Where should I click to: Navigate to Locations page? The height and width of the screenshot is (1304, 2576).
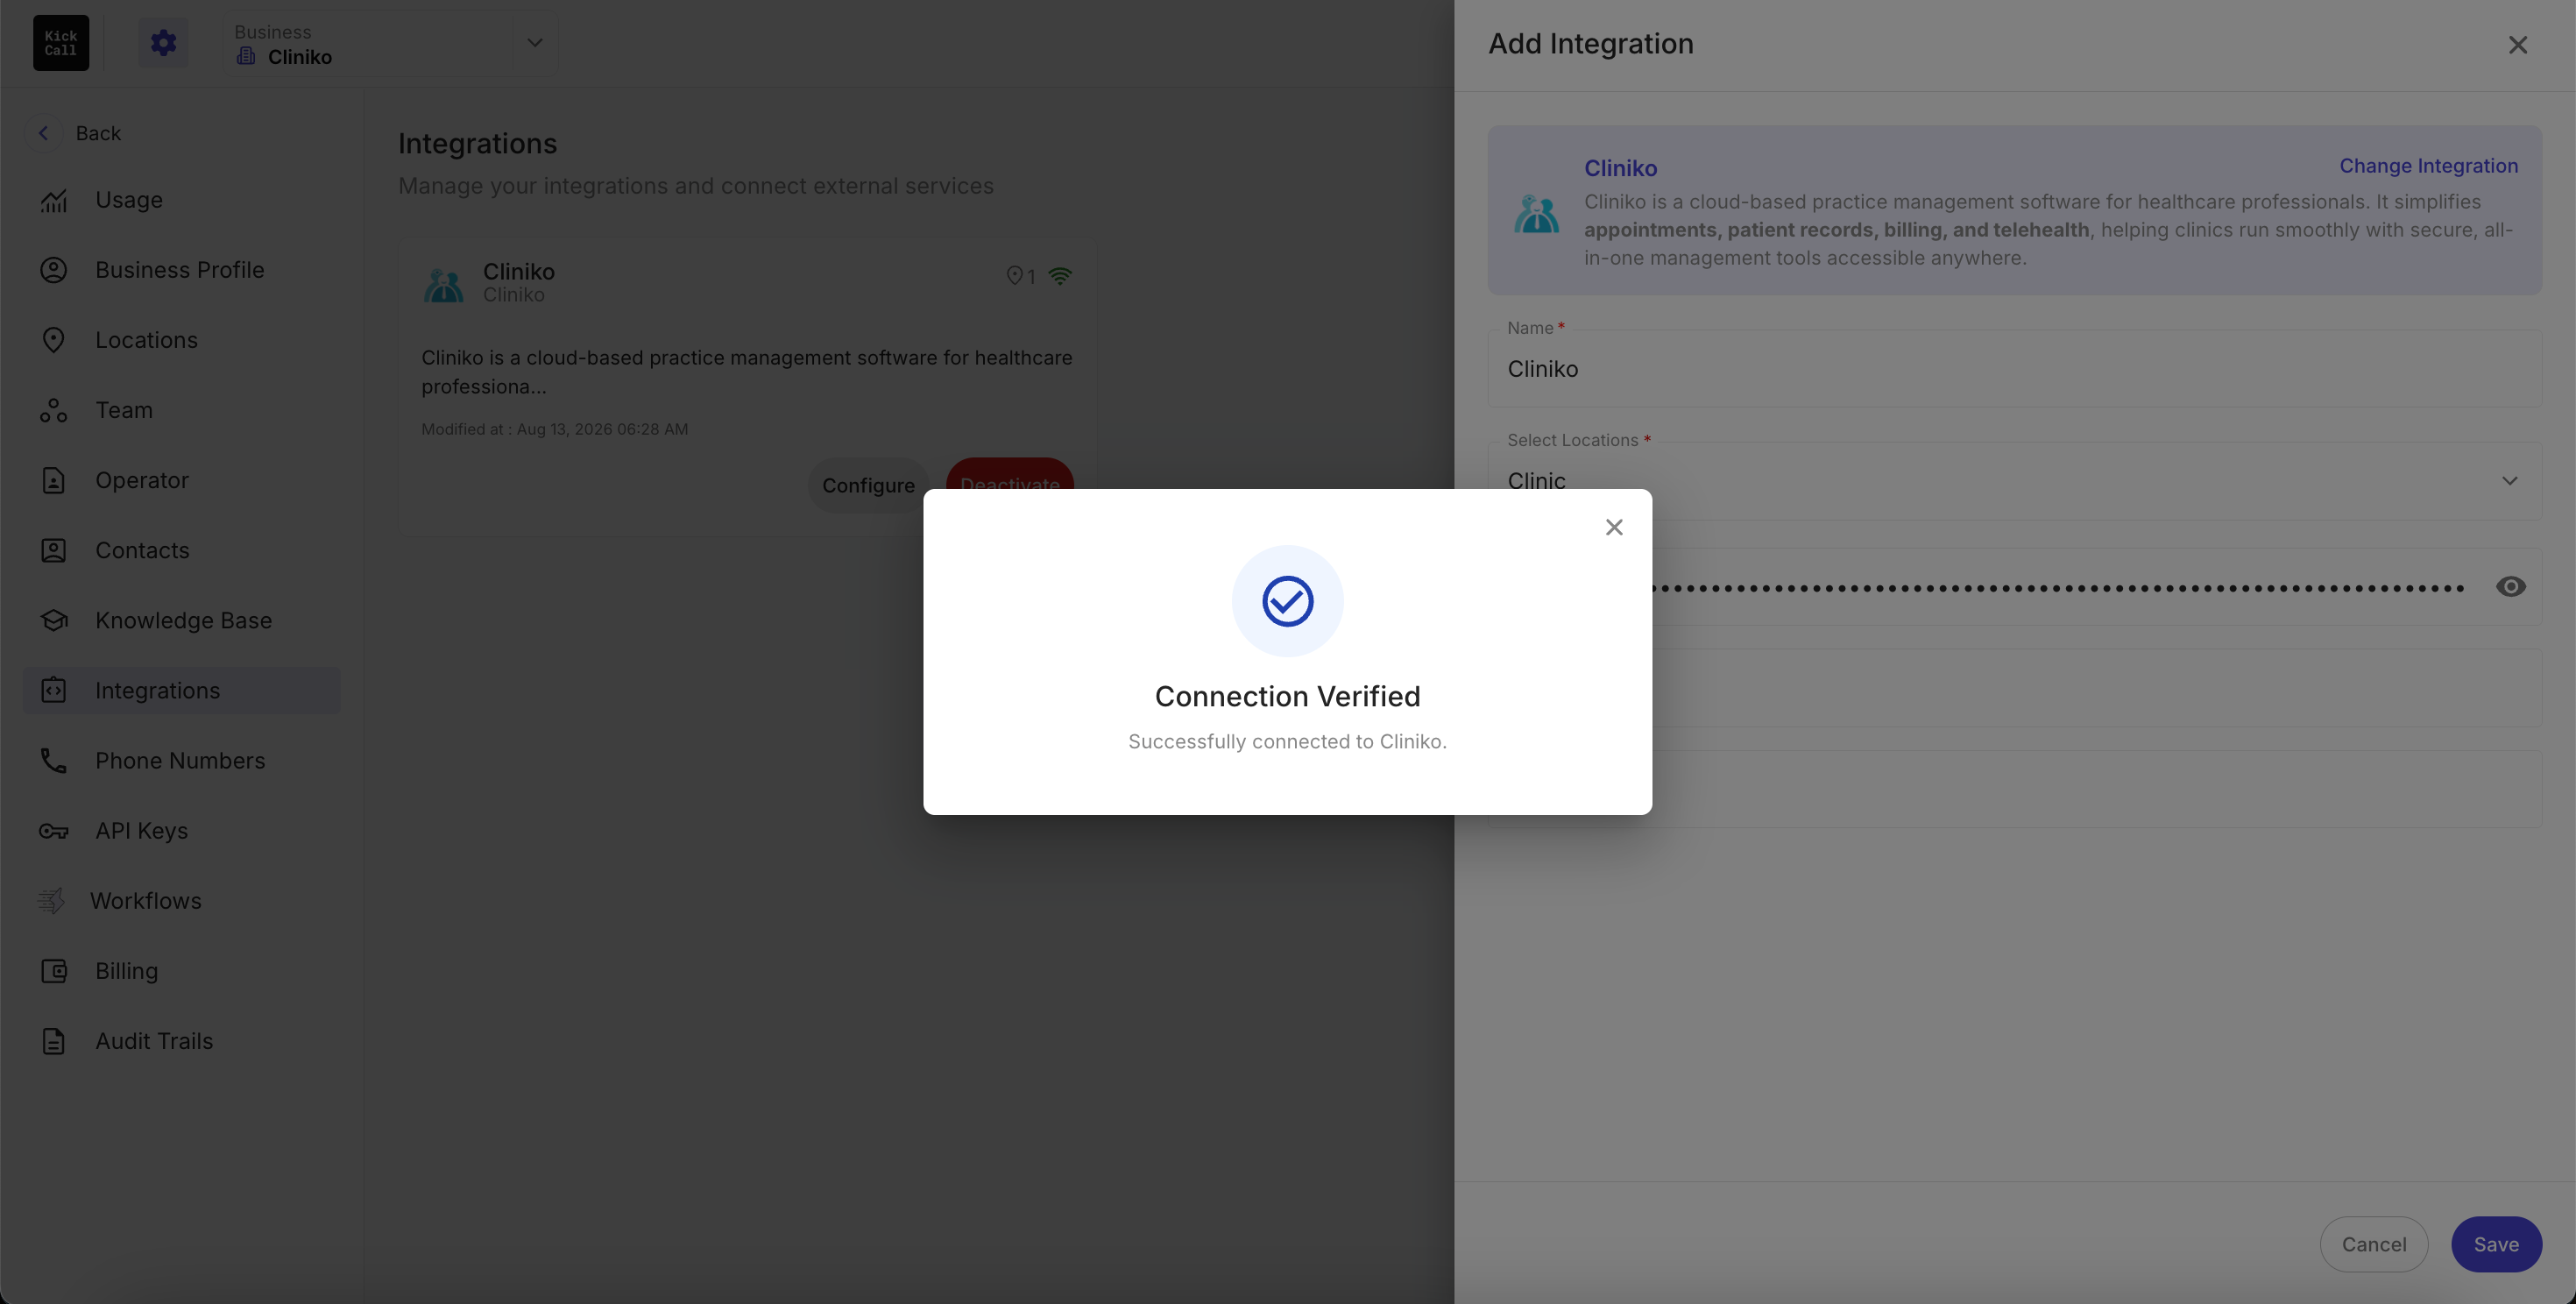pos(182,340)
